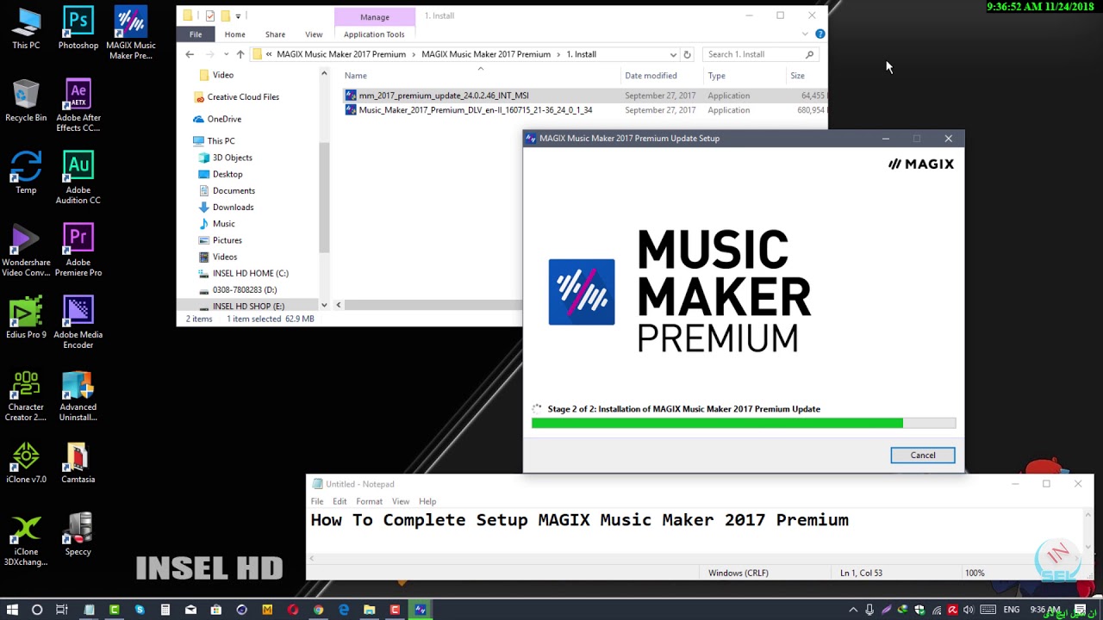Open Microsoft Edge from the taskbar
The height and width of the screenshot is (620, 1103).
(344, 610)
